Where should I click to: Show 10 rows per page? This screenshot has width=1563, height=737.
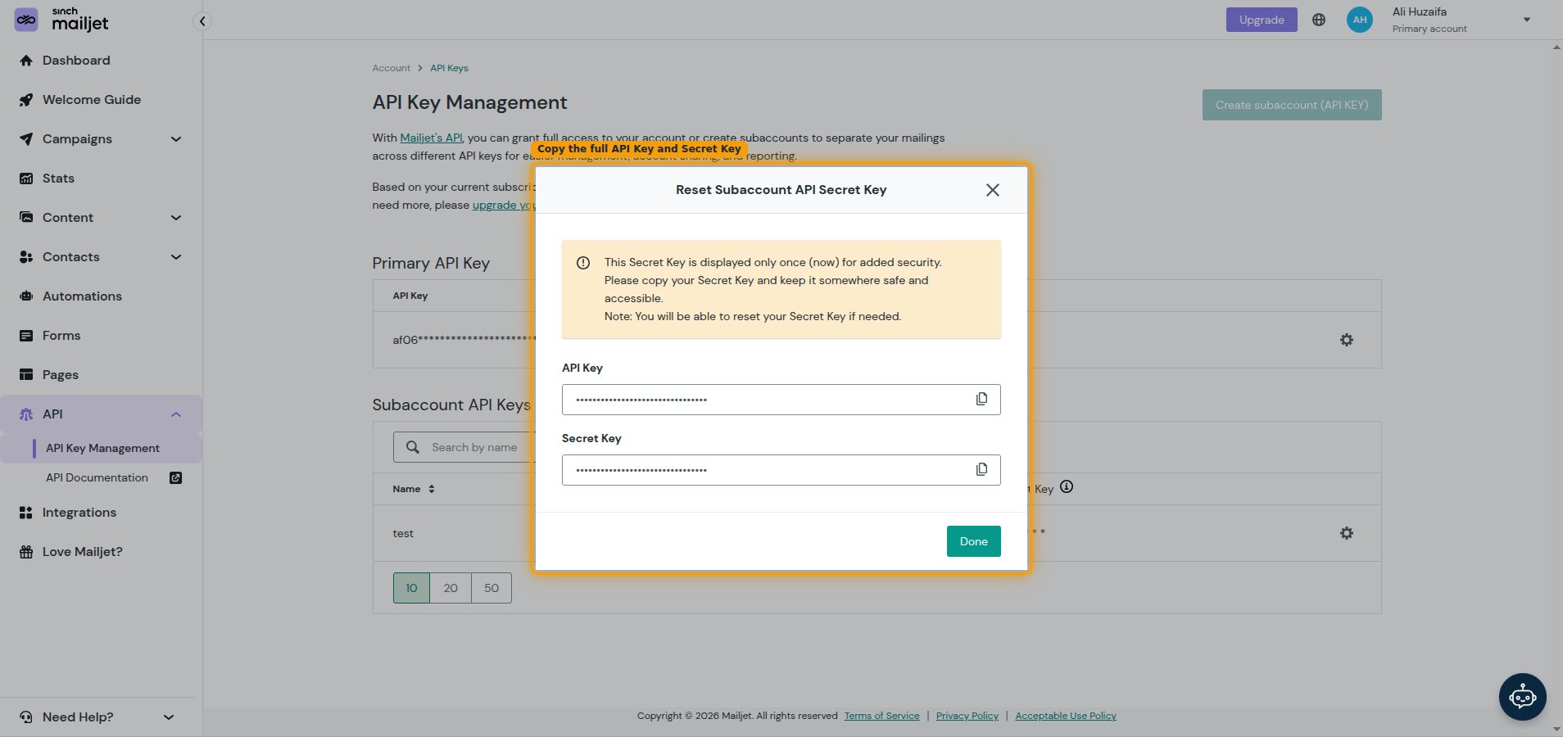[x=411, y=588]
